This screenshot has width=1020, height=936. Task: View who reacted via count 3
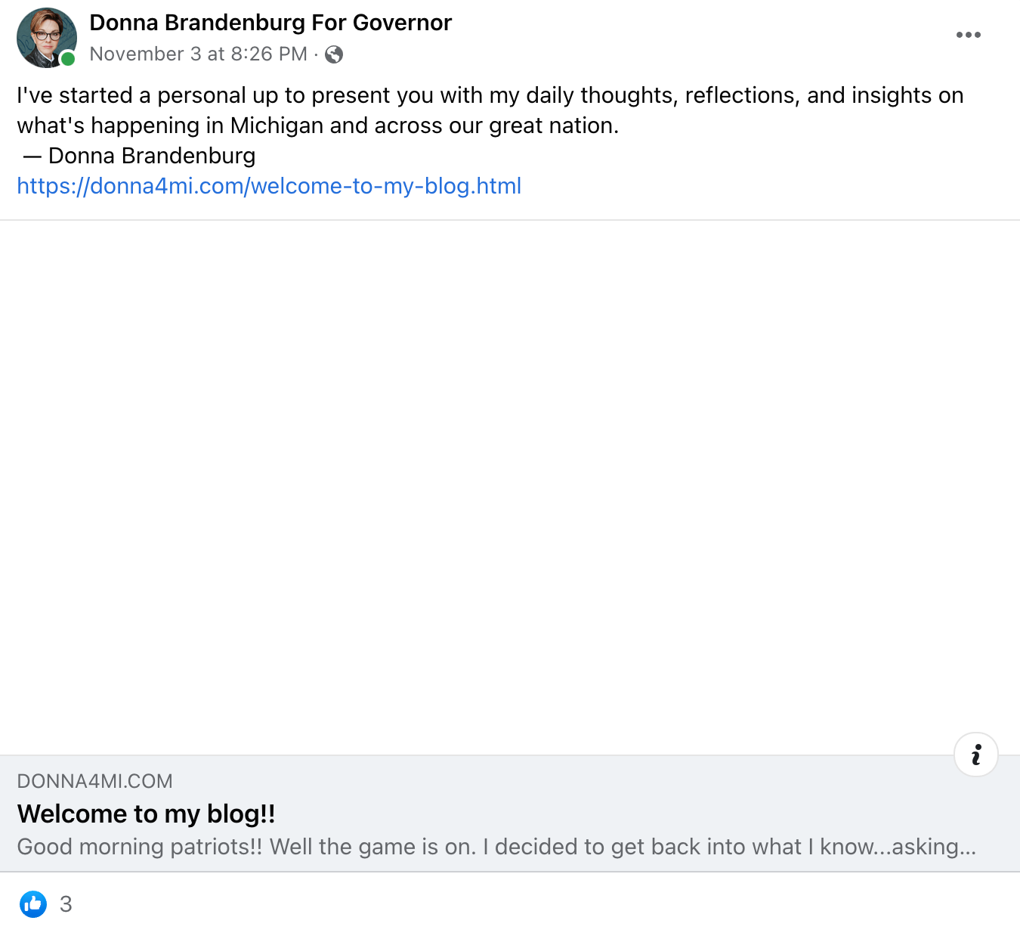click(x=66, y=904)
